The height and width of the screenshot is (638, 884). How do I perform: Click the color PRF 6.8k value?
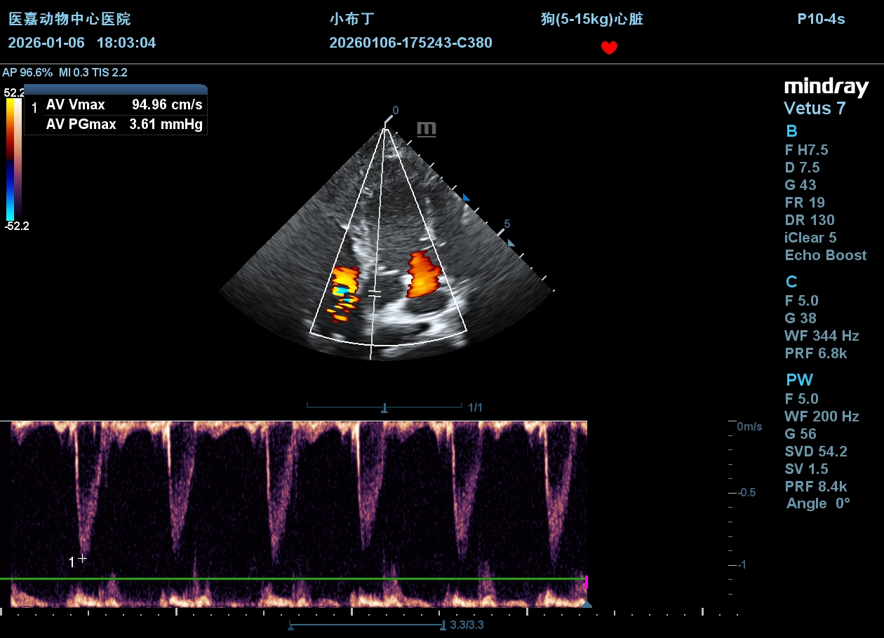[816, 353]
